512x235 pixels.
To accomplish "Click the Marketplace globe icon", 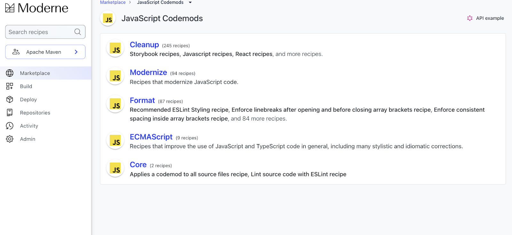I will click(x=10, y=73).
